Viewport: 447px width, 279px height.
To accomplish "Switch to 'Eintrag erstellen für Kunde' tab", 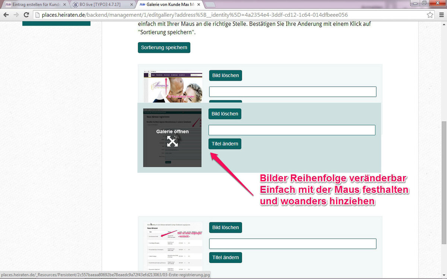I will click(34, 5).
